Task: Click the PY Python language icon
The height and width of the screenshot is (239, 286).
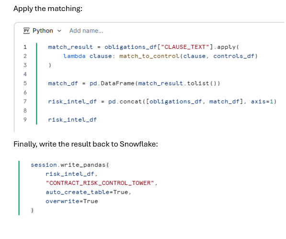Action: click(x=26, y=31)
